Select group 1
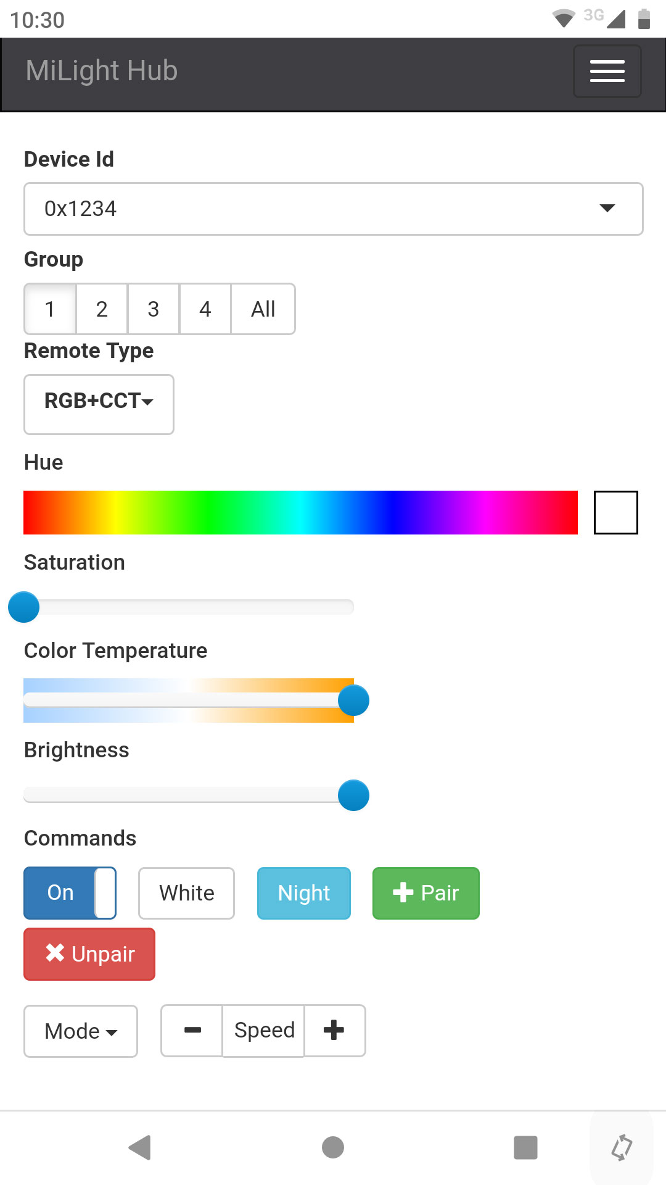The height and width of the screenshot is (1185, 666). coord(50,309)
